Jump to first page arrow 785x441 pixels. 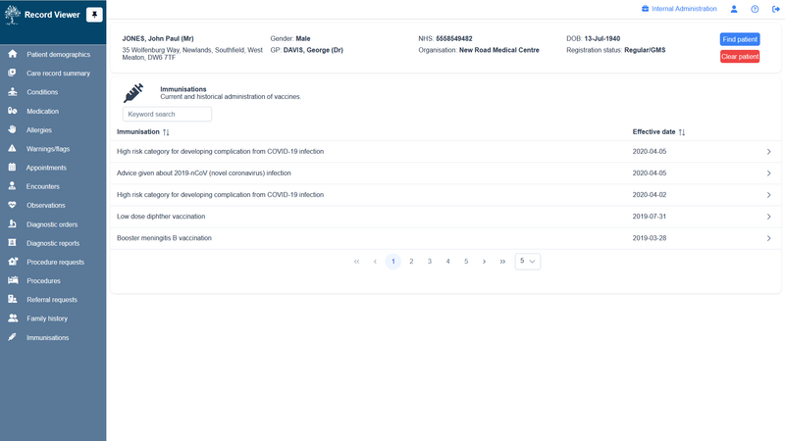click(x=356, y=262)
